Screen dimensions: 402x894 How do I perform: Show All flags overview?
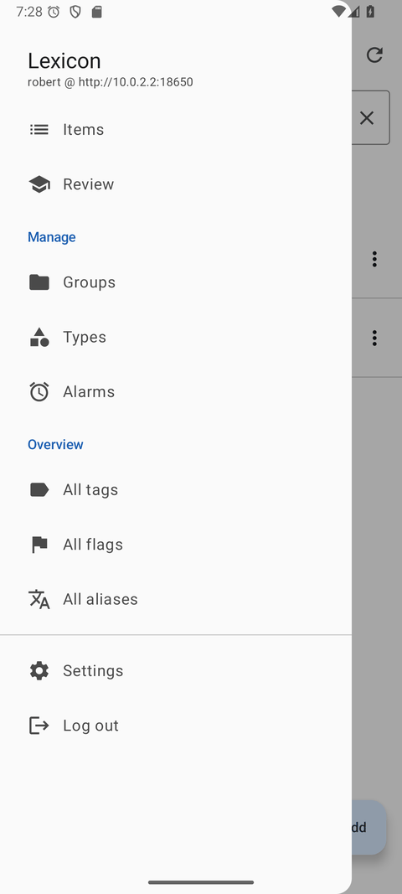tap(176, 545)
